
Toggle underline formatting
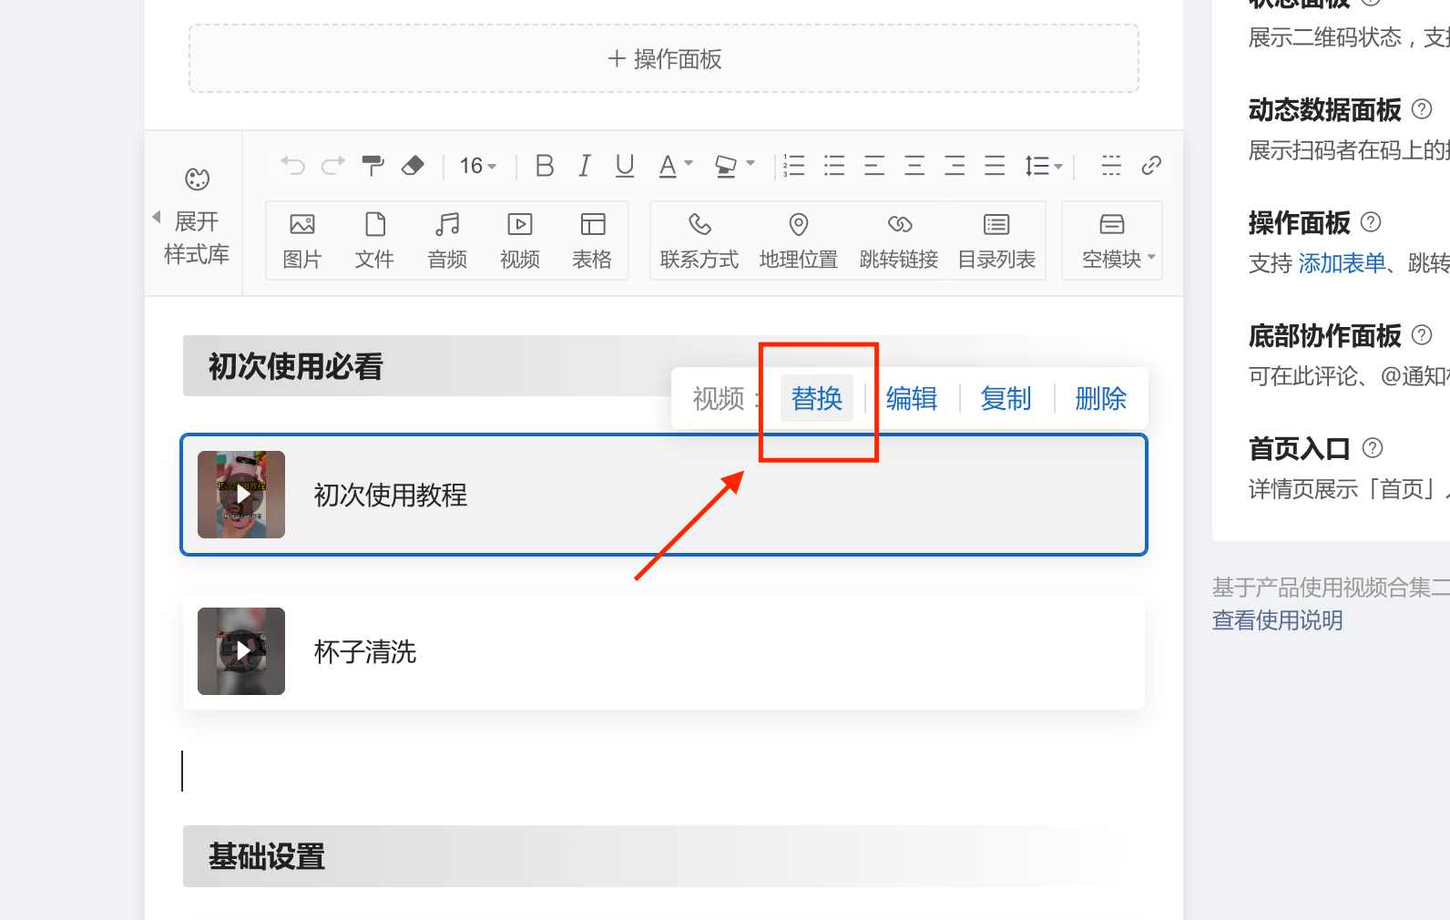(624, 165)
